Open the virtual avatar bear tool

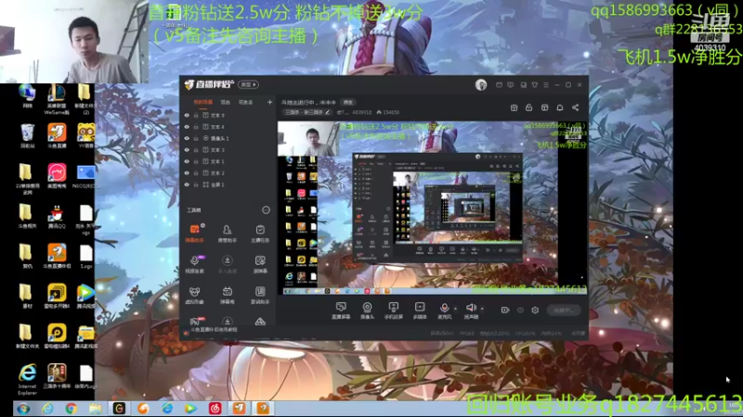194,295
